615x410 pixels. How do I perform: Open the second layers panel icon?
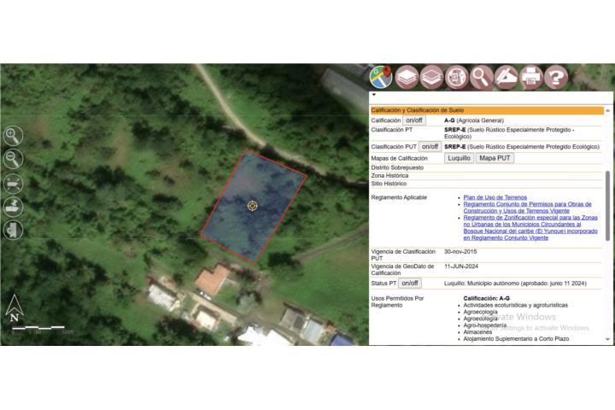[x=430, y=77]
